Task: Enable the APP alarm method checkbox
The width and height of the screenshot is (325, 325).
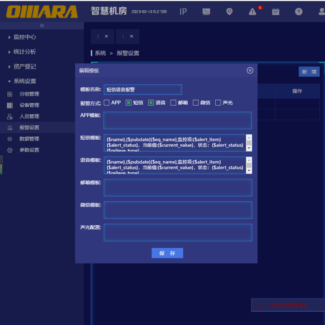Action: [x=107, y=103]
